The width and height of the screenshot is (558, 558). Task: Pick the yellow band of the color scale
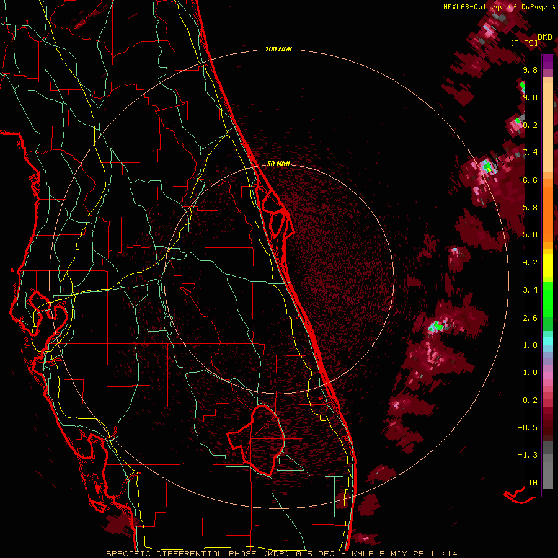click(x=547, y=265)
